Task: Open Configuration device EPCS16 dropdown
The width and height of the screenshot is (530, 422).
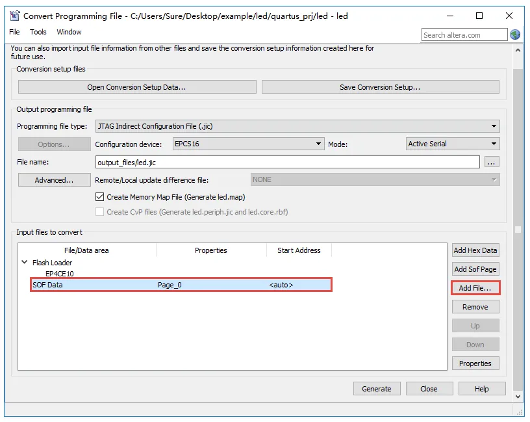Action: tap(248, 144)
